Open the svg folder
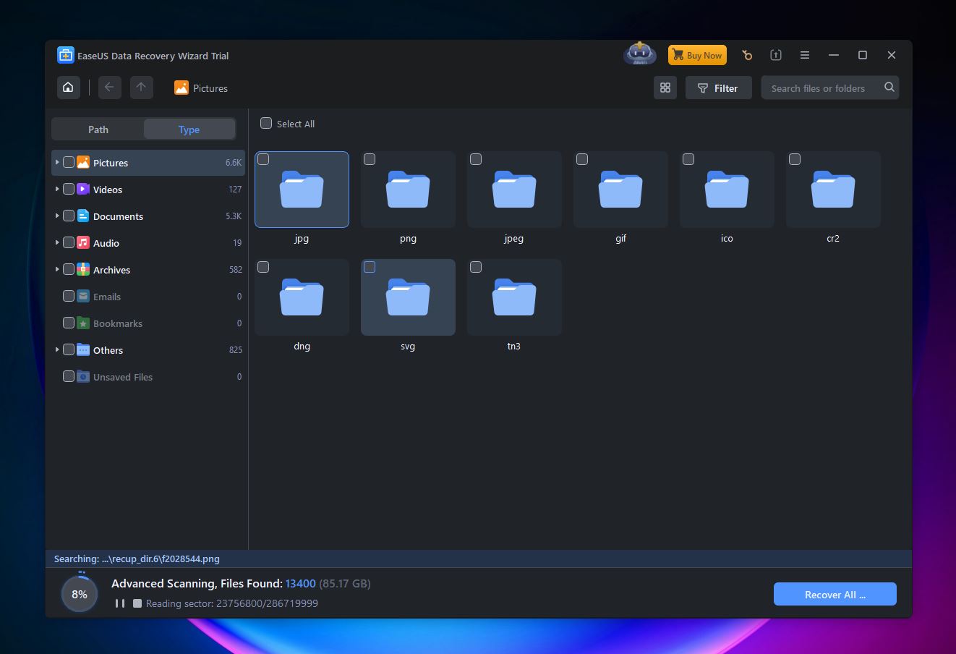This screenshot has width=956, height=654. pos(408,297)
